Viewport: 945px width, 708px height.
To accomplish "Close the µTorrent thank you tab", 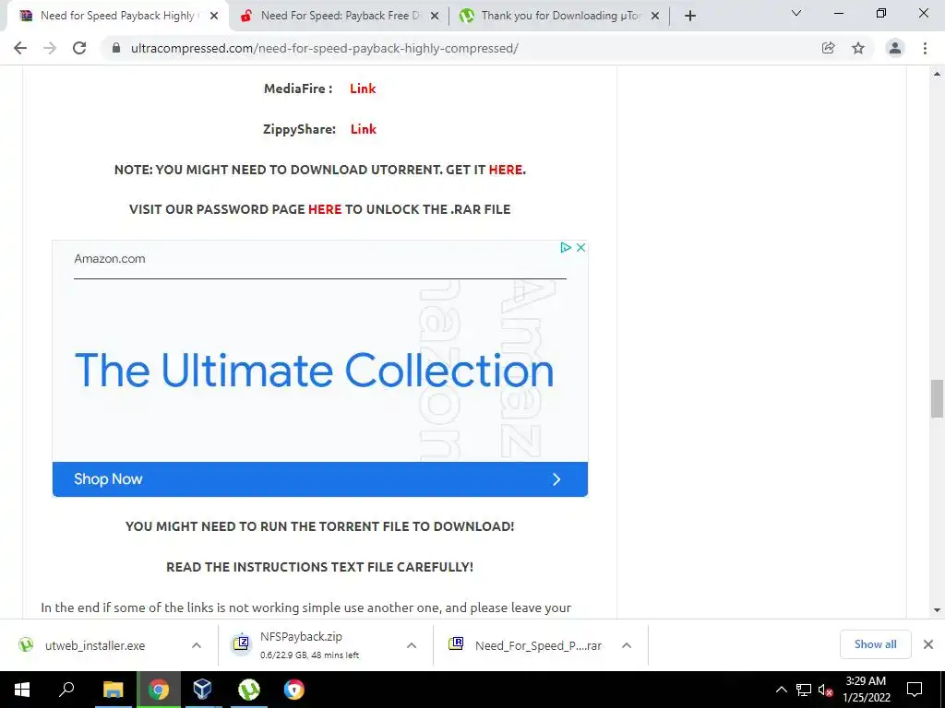I will (655, 17).
